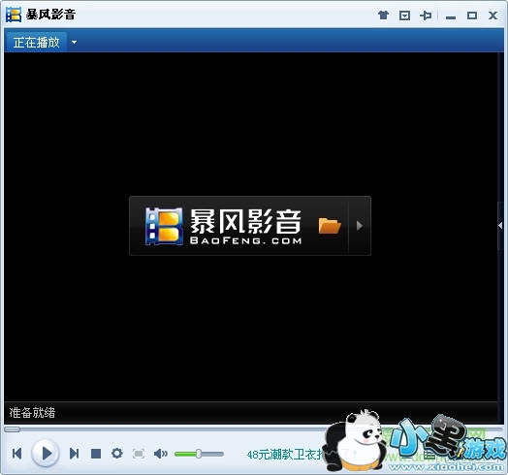Minimize the Baofeng player window
The image size is (508, 475).
pos(451,17)
